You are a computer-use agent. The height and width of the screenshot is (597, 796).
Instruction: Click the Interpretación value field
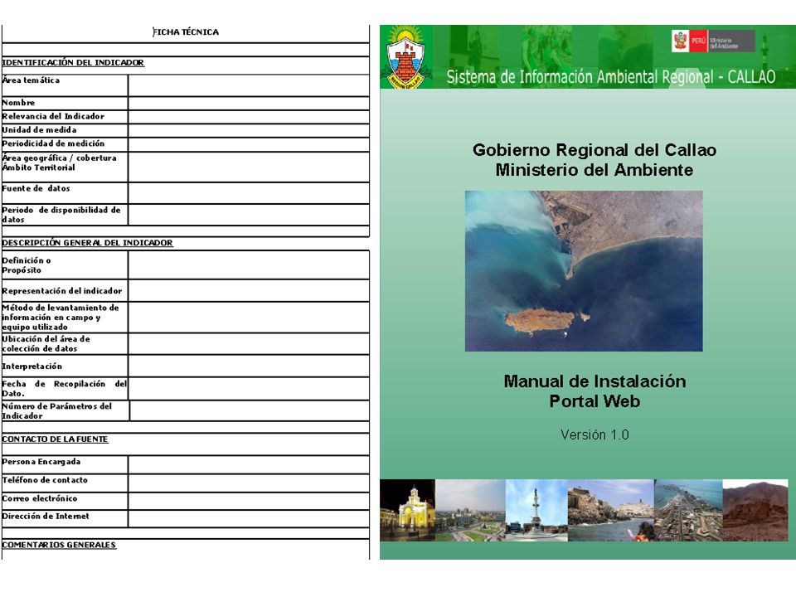click(x=249, y=366)
